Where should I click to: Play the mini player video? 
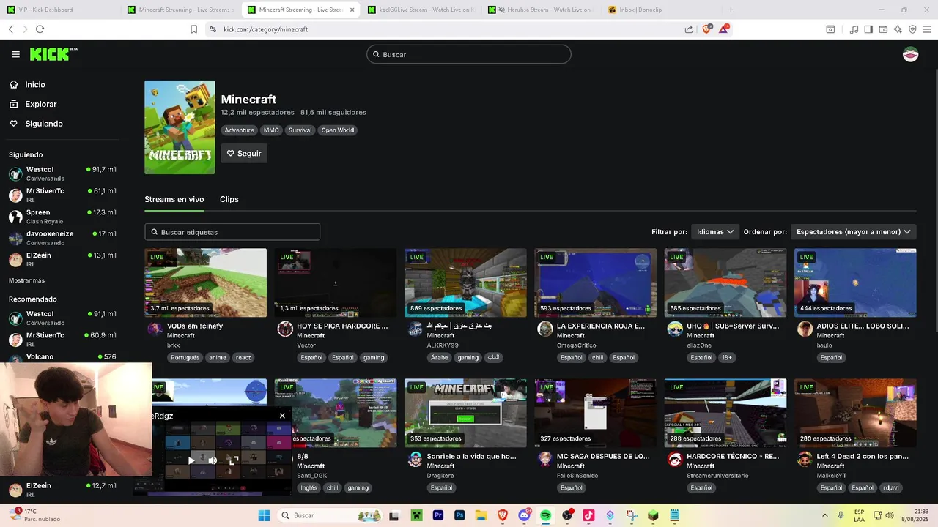[191, 460]
